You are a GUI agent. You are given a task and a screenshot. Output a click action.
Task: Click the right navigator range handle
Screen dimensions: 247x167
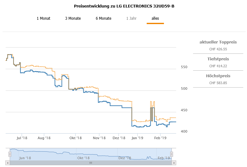pos(171,154)
